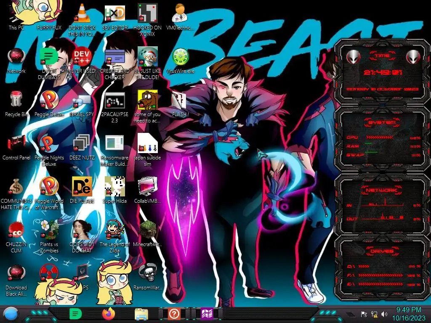Launch Dev C++ labeled NEVER USED!
This screenshot has height=323, width=431.
(82, 61)
